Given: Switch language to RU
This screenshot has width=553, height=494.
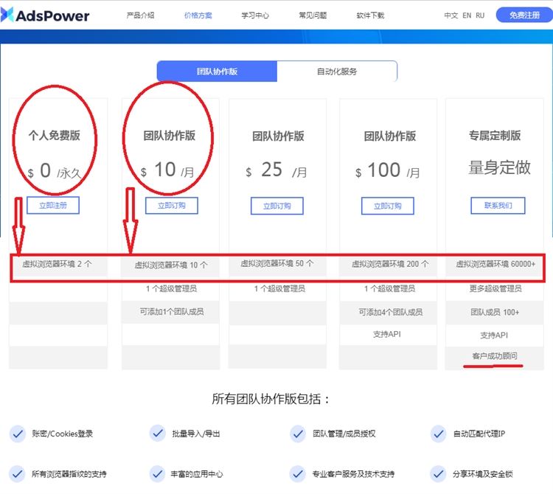Looking at the screenshot, I should pyautogui.click(x=480, y=15).
